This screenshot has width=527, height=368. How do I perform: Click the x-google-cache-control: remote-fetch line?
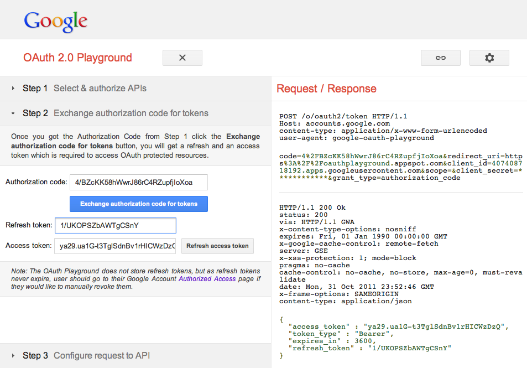359,243
